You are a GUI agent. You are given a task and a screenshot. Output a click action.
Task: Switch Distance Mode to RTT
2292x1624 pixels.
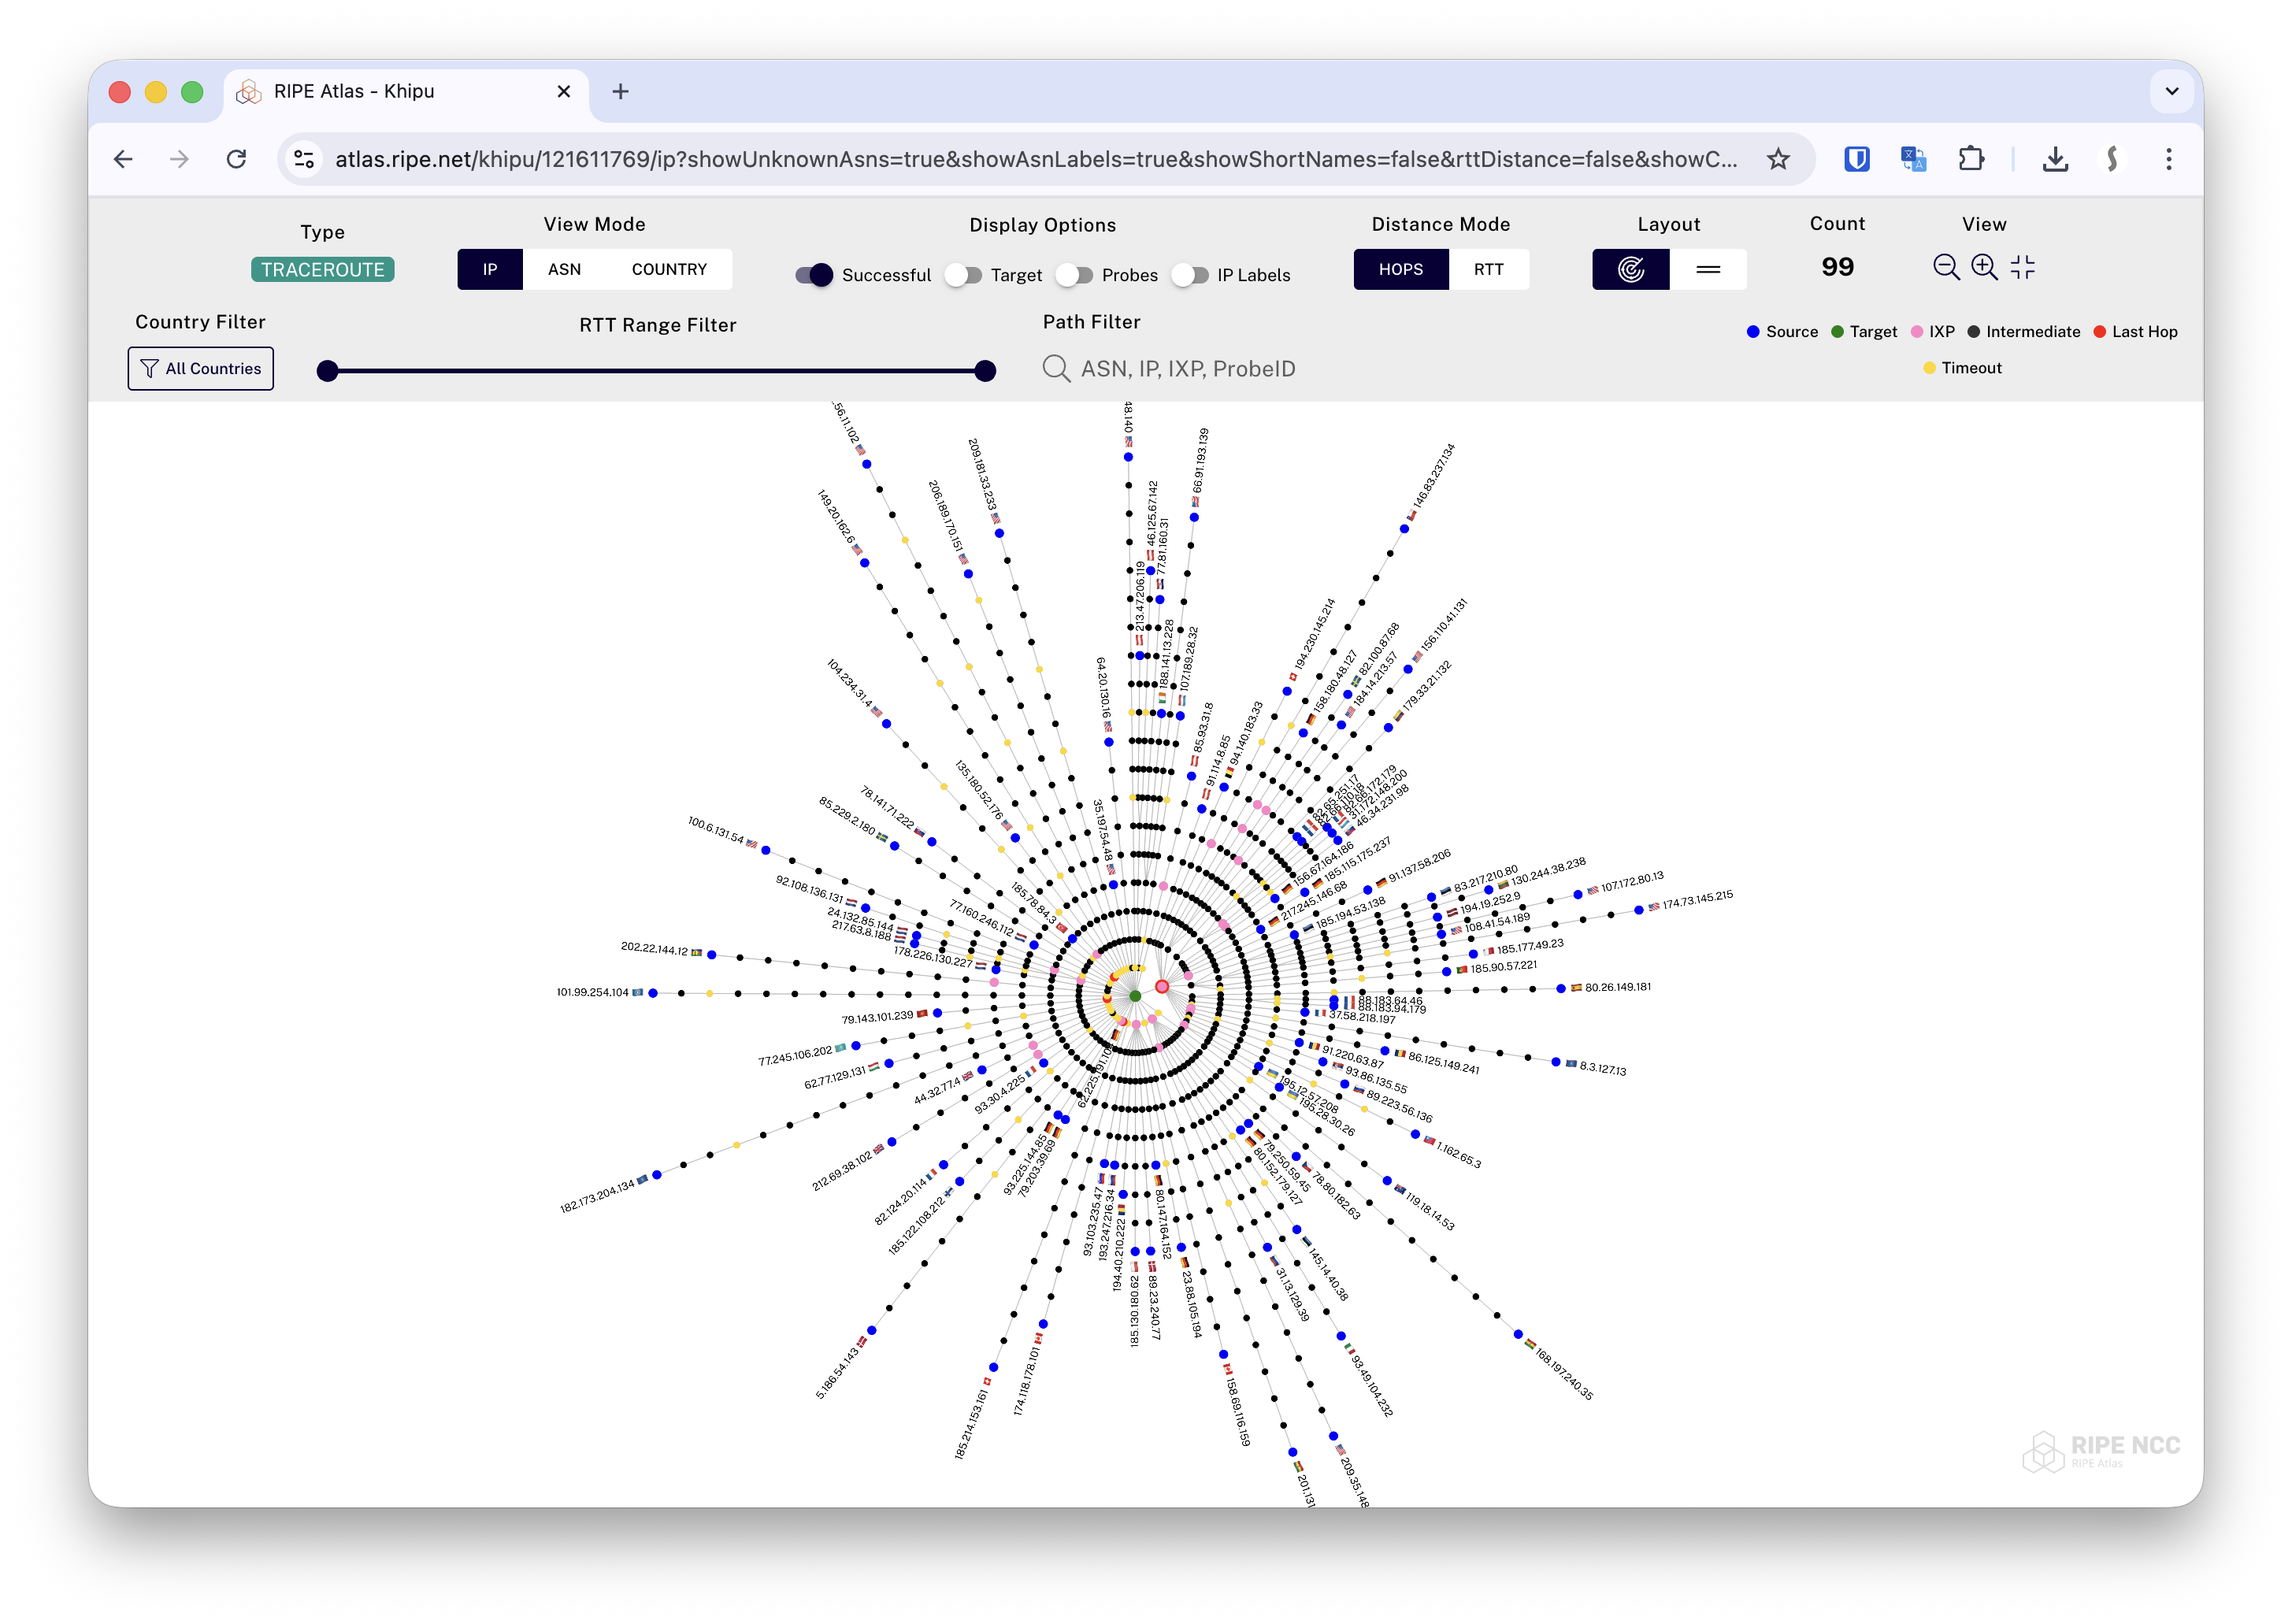click(1488, 269)
